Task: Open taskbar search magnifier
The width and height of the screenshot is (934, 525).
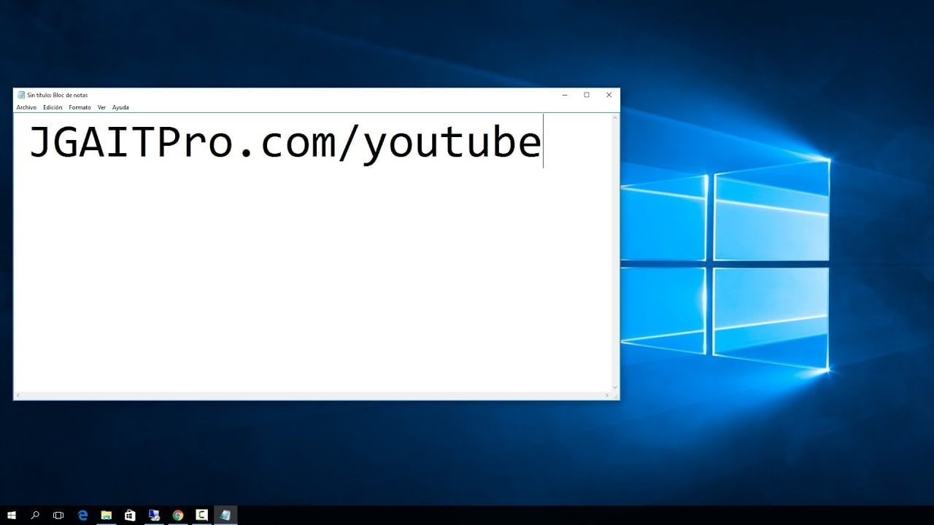Action: 35,516
